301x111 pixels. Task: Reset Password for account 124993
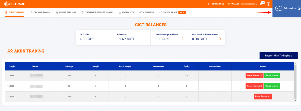point(255,86)
